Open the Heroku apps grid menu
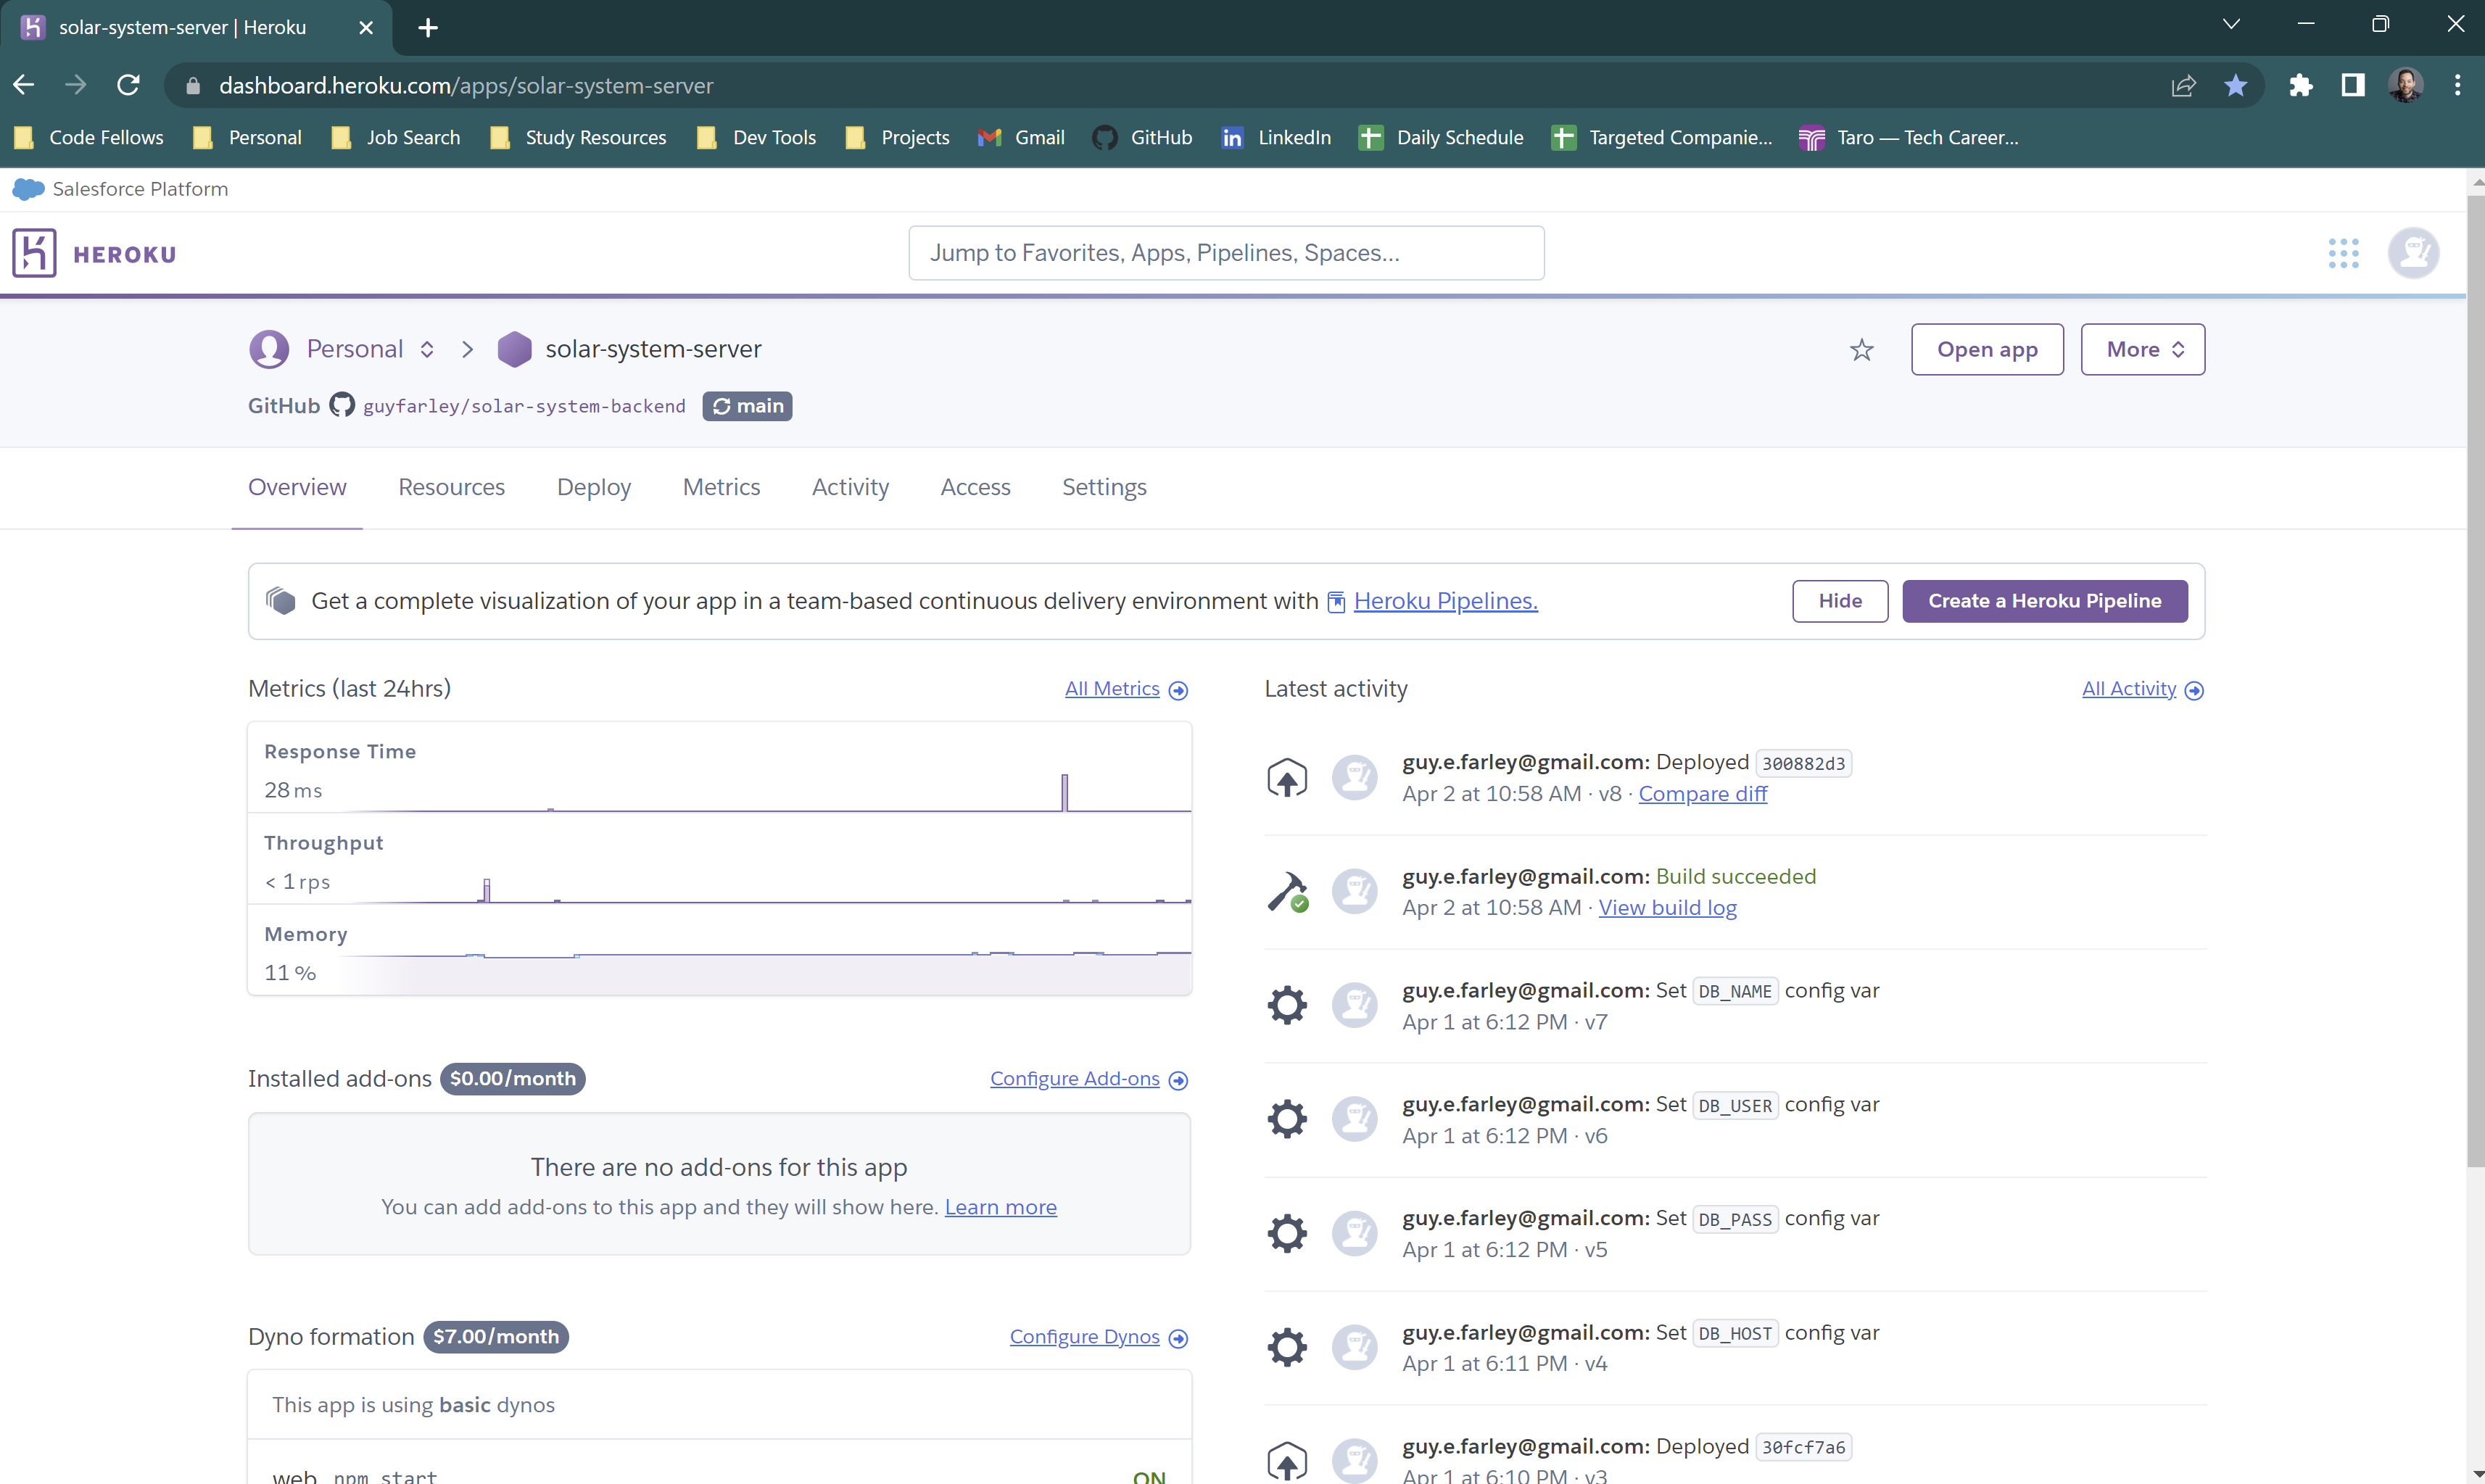Screen dimensions: 2485x1484 coord(2343,253)
